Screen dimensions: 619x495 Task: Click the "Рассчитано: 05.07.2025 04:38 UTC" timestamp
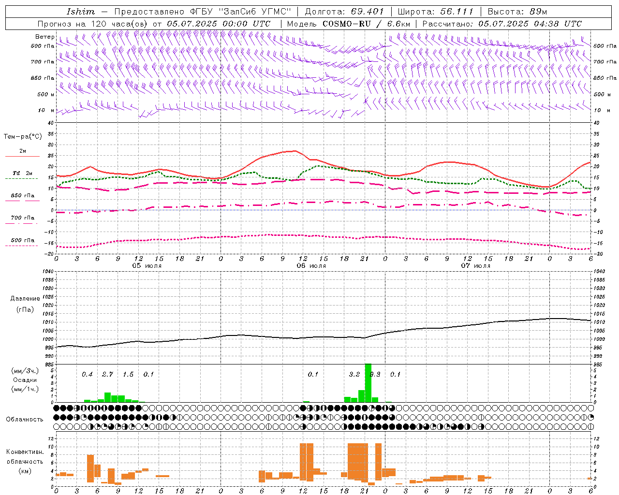[502, 24]
